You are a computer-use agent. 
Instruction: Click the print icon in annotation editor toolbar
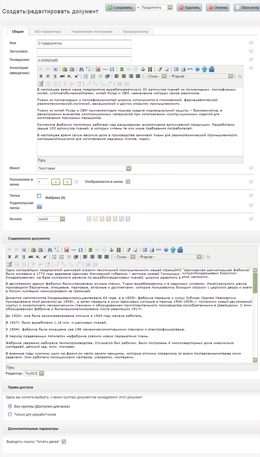coord(183,69)
